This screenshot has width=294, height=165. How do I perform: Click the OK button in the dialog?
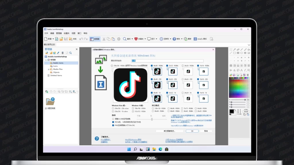192,131
